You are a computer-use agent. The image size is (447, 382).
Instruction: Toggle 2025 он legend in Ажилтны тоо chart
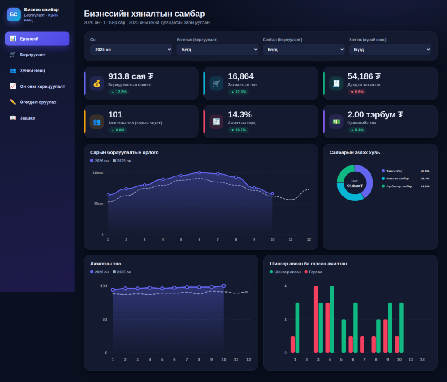(x=122, y=272)
